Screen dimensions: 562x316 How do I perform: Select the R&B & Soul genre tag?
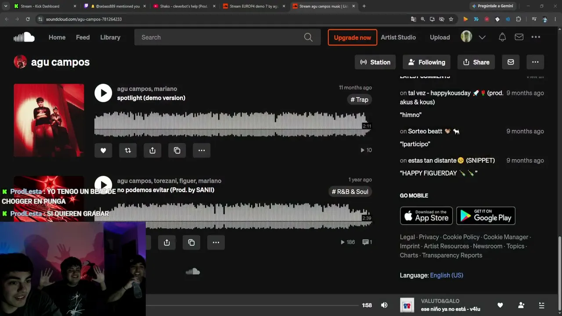(350, 191)
